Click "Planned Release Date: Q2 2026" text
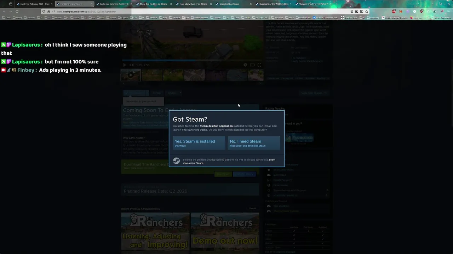Viewport: 453px width, 254px height. 155,191
